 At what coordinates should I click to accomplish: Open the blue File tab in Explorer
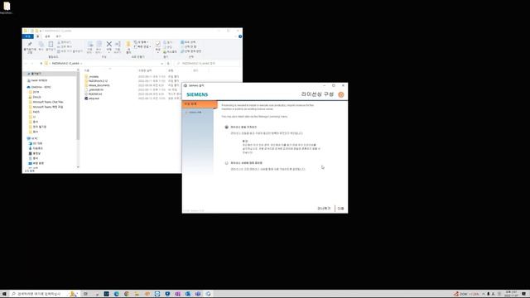27,36
